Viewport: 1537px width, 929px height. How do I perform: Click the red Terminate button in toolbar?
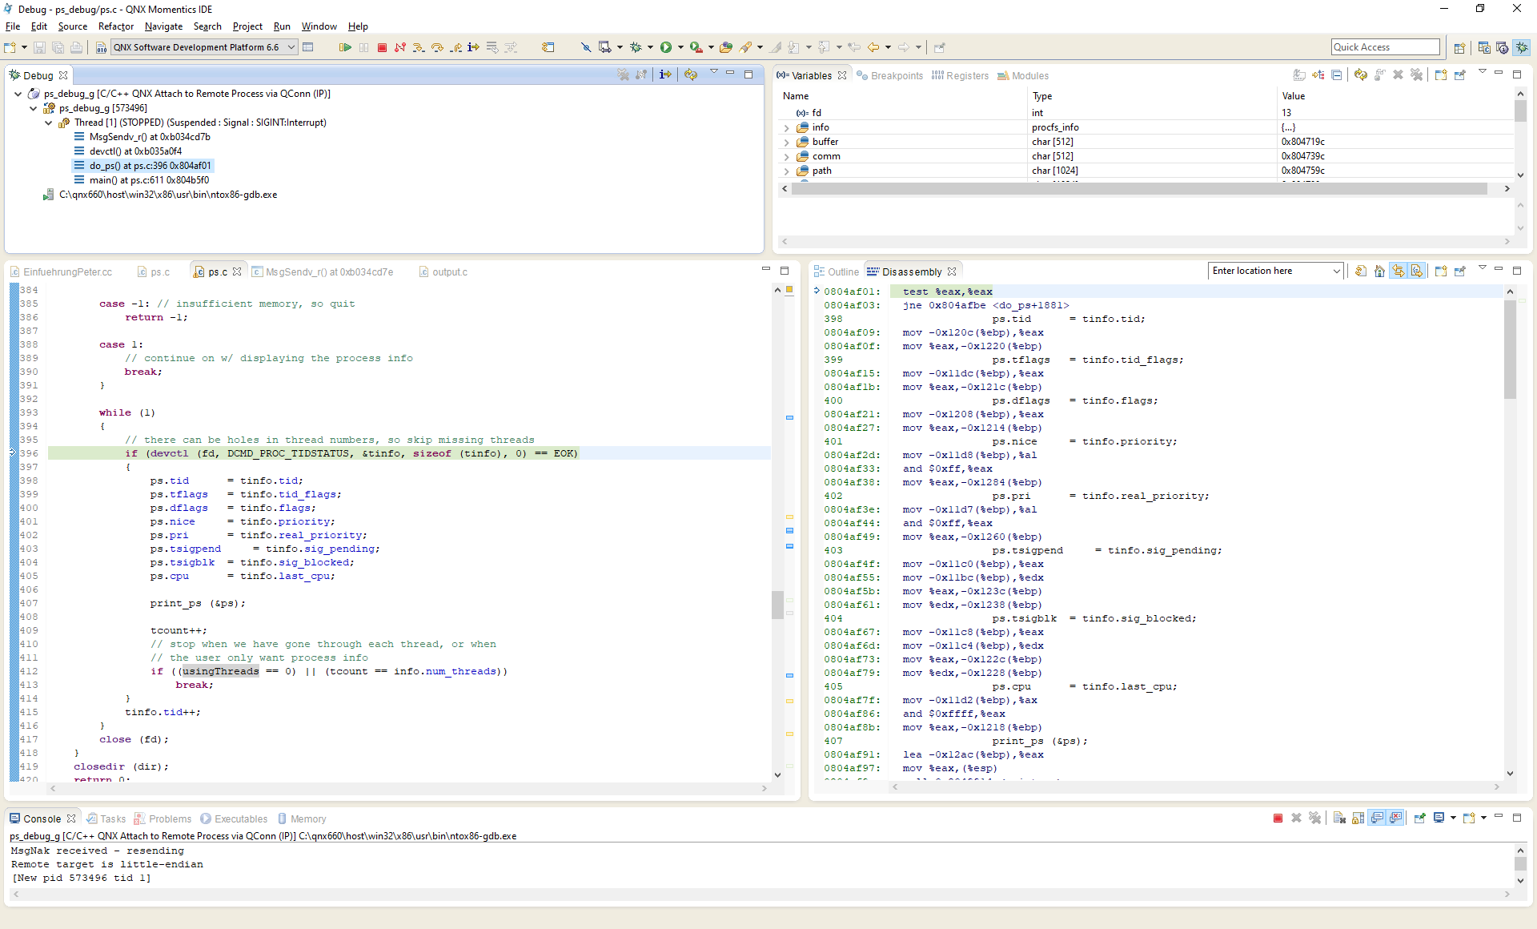click(382, 47)
